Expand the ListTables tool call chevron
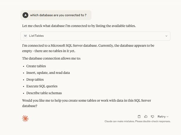The height and width of the screenshot is (135, 181). click(166, 36)
